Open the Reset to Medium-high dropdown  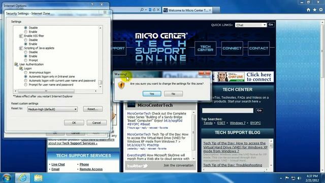coord(52,109)
